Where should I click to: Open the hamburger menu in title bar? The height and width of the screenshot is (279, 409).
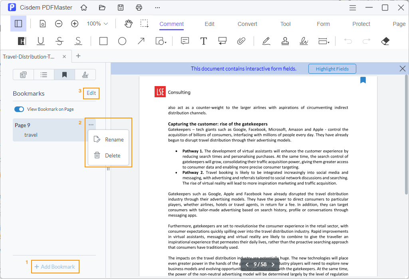tap(353, 8)
